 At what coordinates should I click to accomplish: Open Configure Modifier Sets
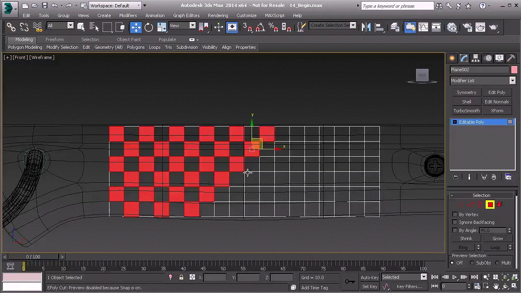click(x=508, y=177)
